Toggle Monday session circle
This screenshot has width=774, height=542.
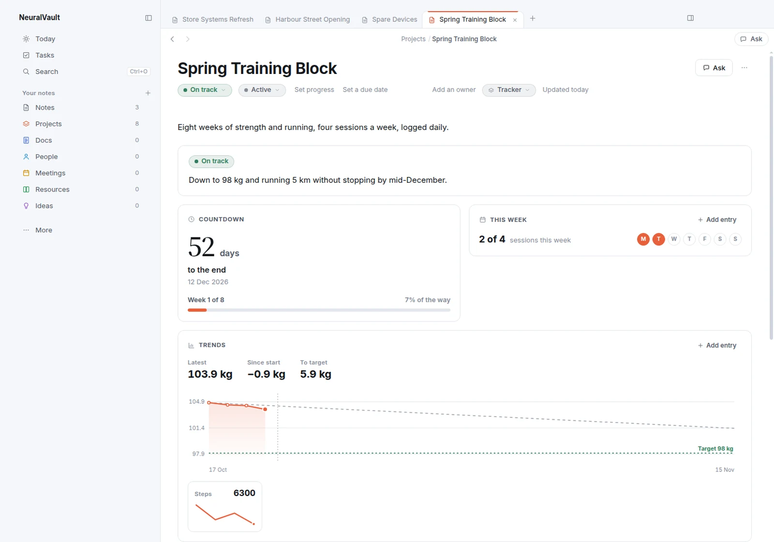tap(643, 239)
